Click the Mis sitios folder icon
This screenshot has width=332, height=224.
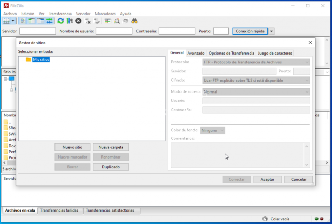(29, 59)
